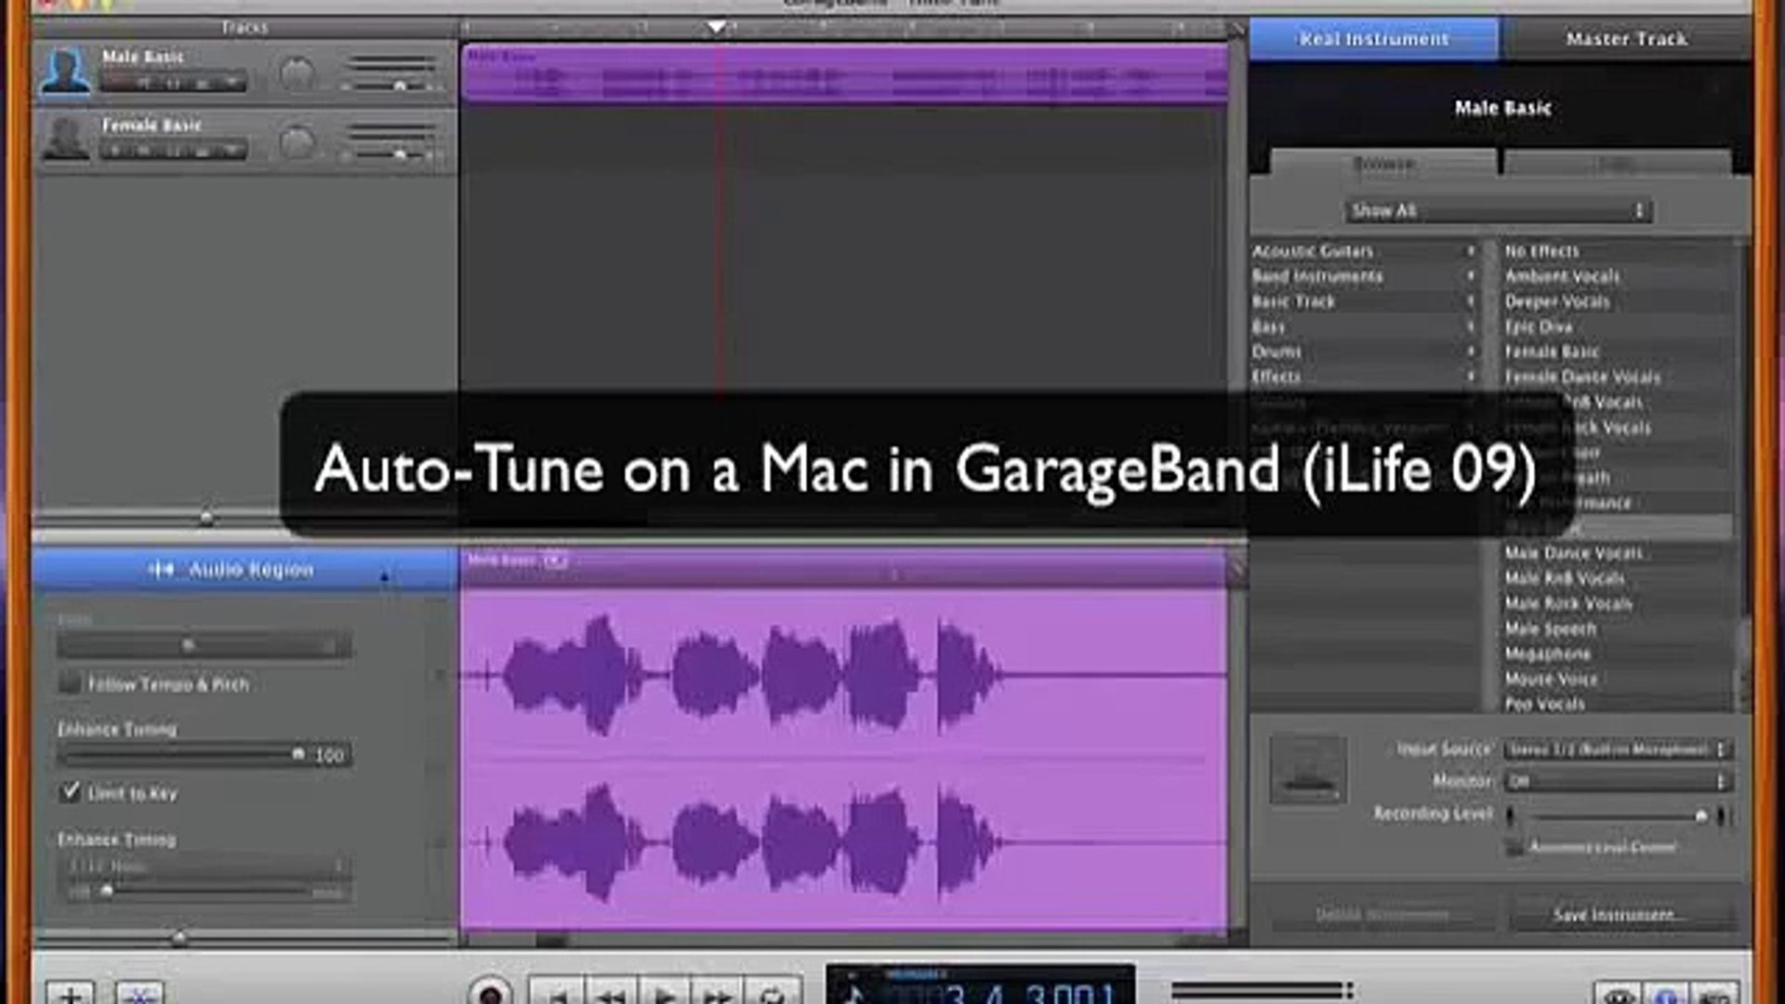Toggle Automatic Level Control checkbox
This screenshot has height=1004, width=1785.
pos(1514,847)
